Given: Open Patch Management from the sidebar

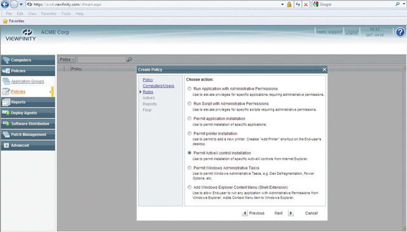Looking at the screenshot, I should (x=28, y=134).
